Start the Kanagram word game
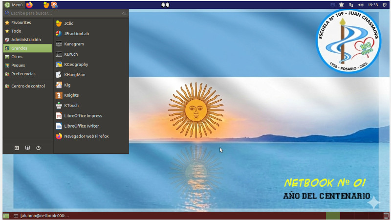Viewport: 391px width, 220px height. (x=74, y=44)
